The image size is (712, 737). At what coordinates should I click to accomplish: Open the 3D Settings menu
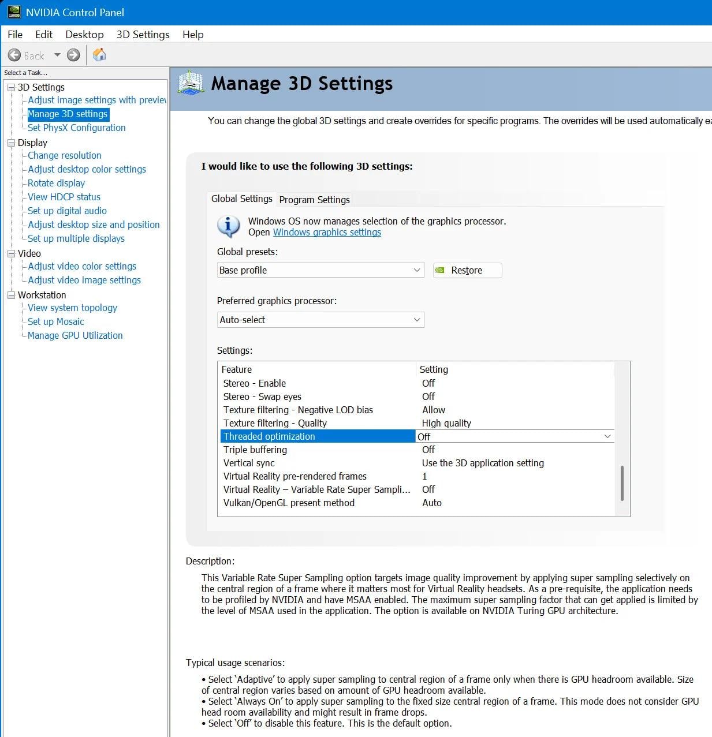(143, 35)
